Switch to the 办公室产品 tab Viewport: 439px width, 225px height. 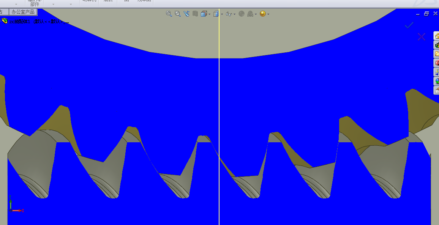click(23, 12)
